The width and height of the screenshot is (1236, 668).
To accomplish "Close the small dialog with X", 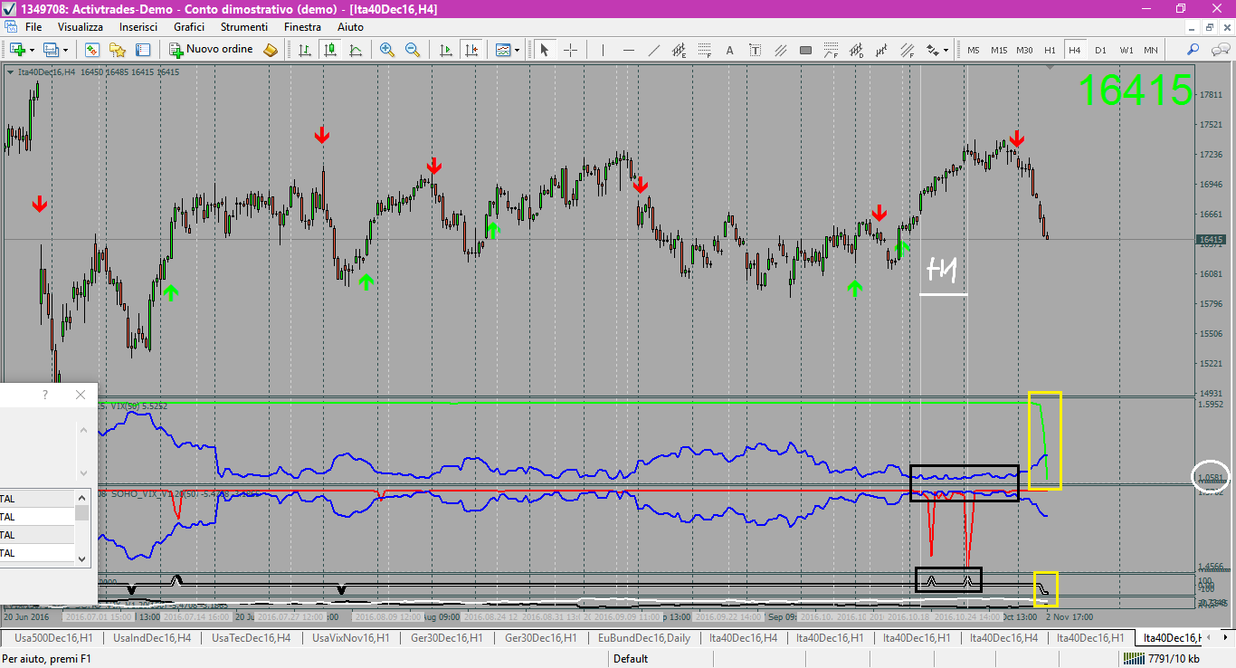I will (80, 396).
